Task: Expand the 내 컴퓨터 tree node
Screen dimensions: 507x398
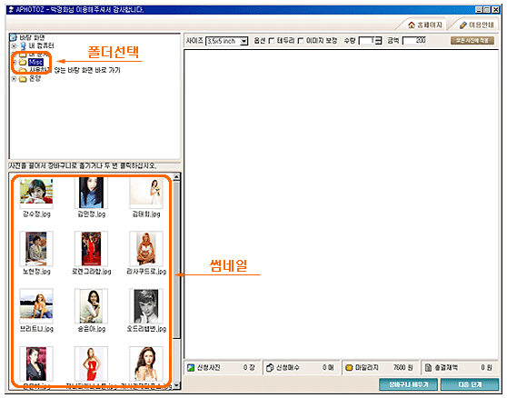Action: 14,46
